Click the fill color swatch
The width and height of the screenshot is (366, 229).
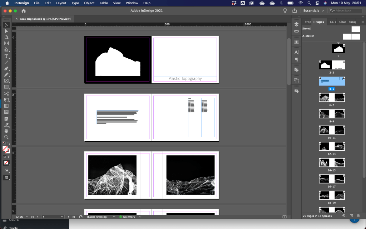click(x=5, y=148)
